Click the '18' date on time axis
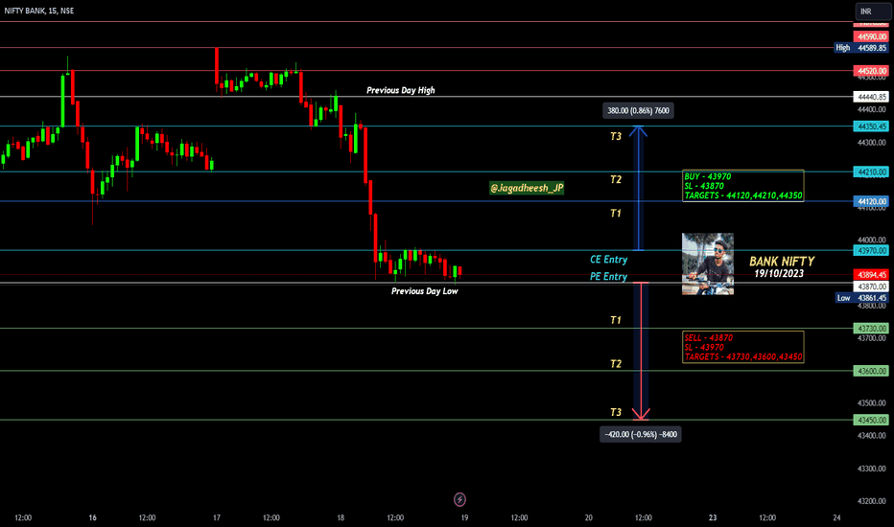 pyautogui.click(x=341, y=517)
